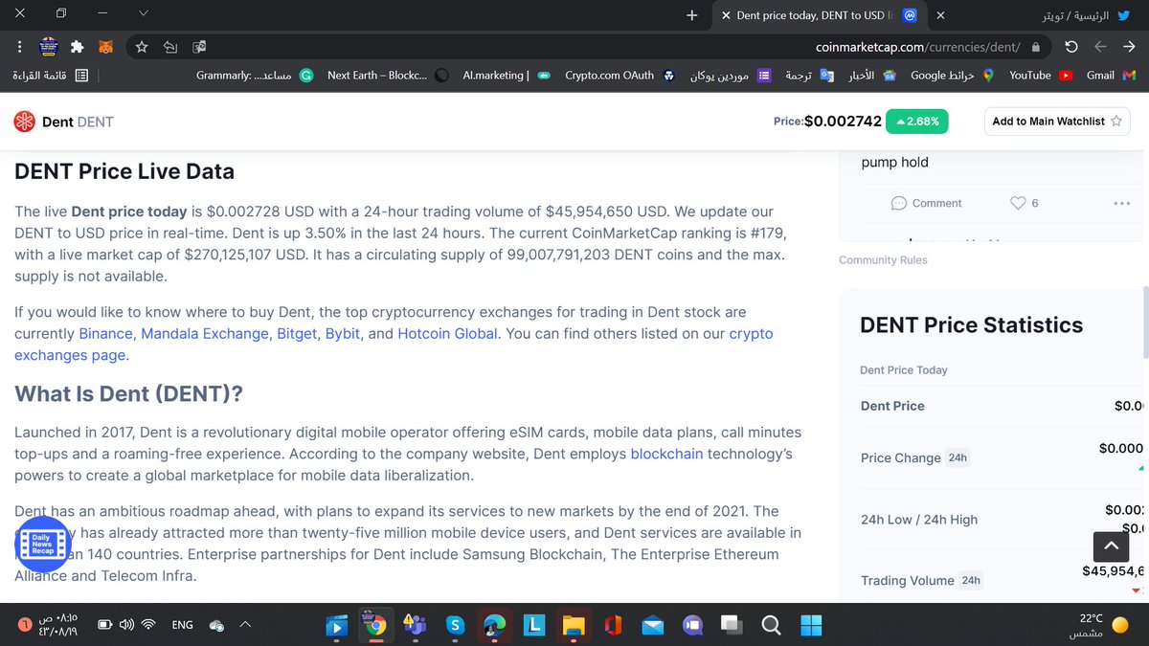Follow the Bitget link
Viewport: 1149px width, 646px height.
coord(297,333)
